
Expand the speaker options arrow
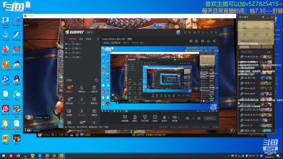(179, 118)
